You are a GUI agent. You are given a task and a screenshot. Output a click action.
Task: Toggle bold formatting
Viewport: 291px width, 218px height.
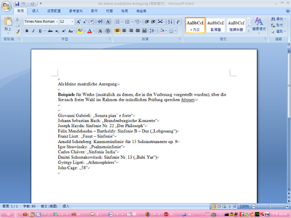pyautogui.click(x=27, y=31)
